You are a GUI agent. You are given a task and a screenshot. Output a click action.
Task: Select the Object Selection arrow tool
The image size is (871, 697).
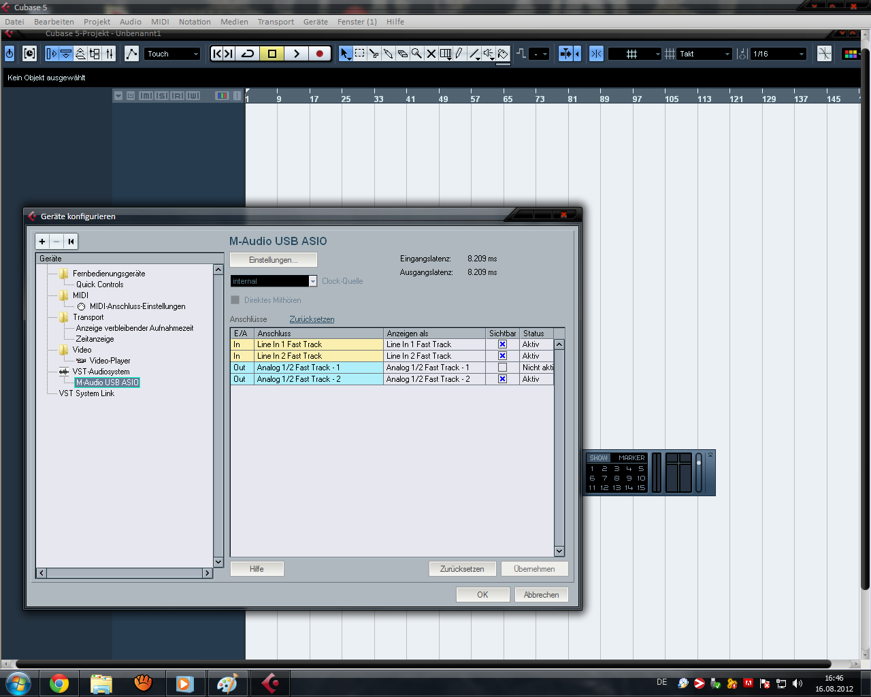coord(346,54)
